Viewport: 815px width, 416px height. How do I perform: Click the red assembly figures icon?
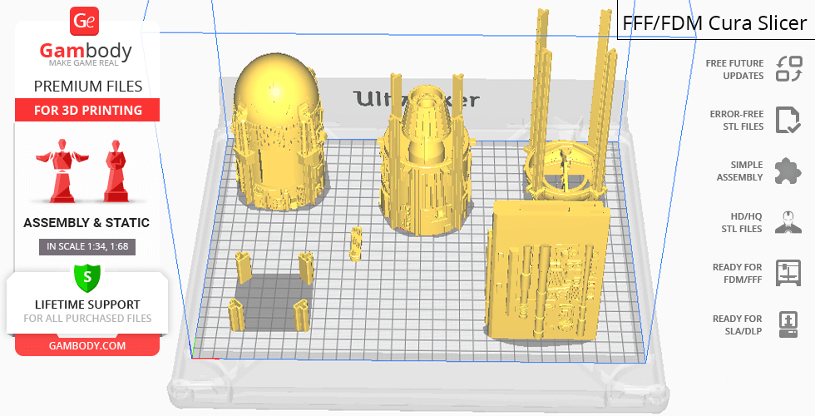coord(86,171)
